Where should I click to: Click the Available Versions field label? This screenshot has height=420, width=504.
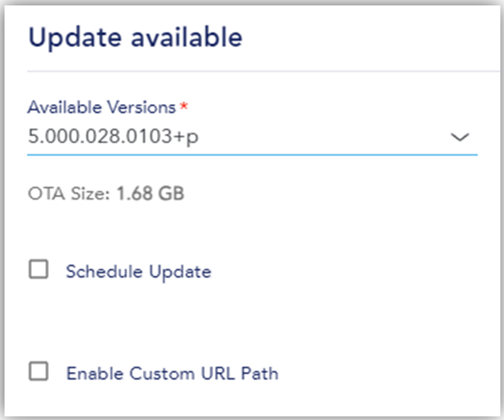point(102,107)
